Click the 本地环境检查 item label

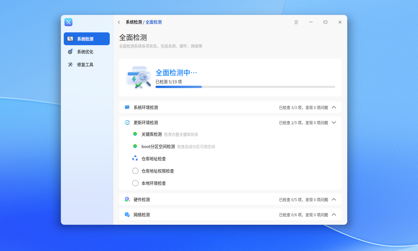pos(154,183)
